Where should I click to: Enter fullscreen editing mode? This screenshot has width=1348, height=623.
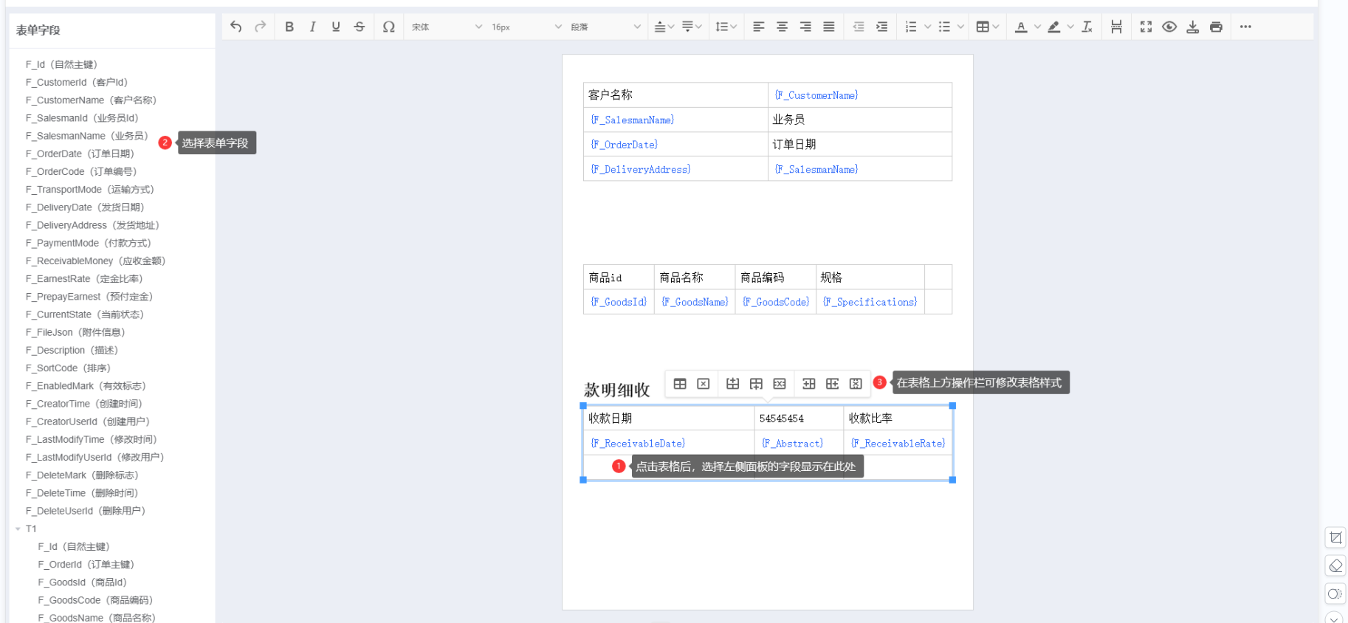[x=1146, y=27]
